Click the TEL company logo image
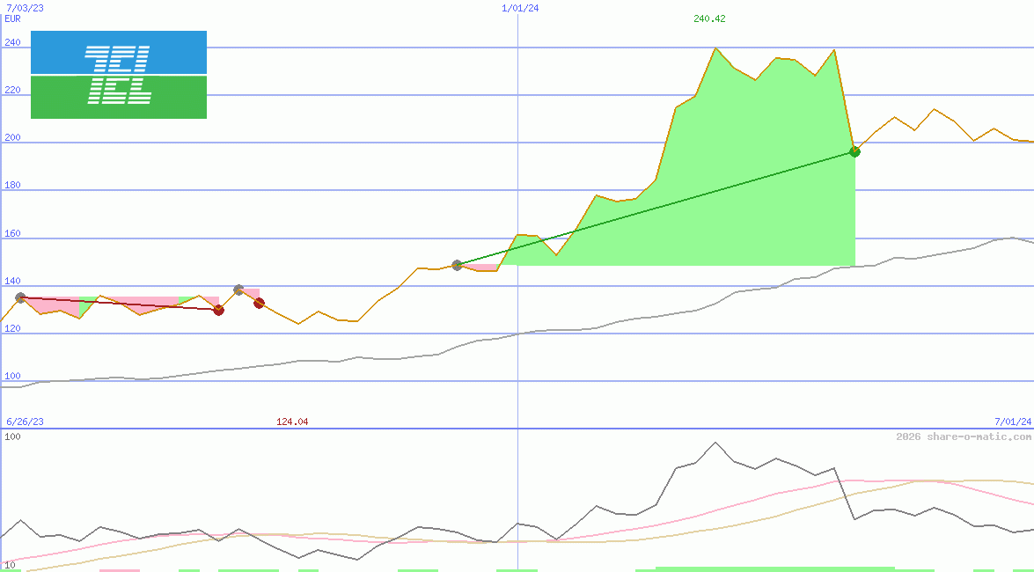 pyautogui.click(x=119, y=75)
